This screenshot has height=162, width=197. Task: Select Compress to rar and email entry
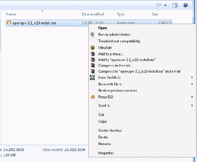139,71
